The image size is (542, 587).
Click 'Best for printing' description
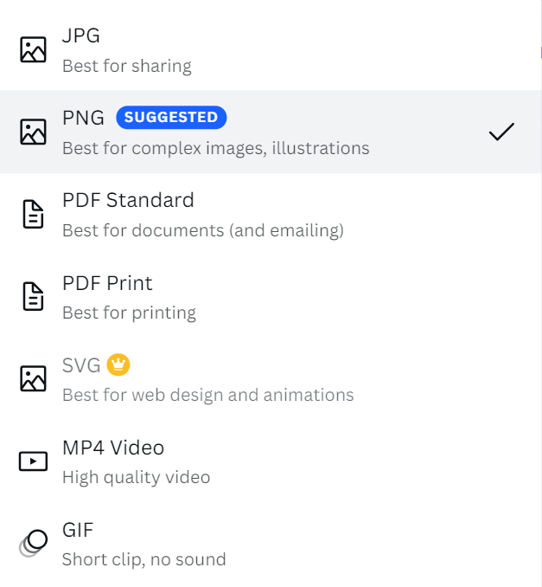[129, 313]
